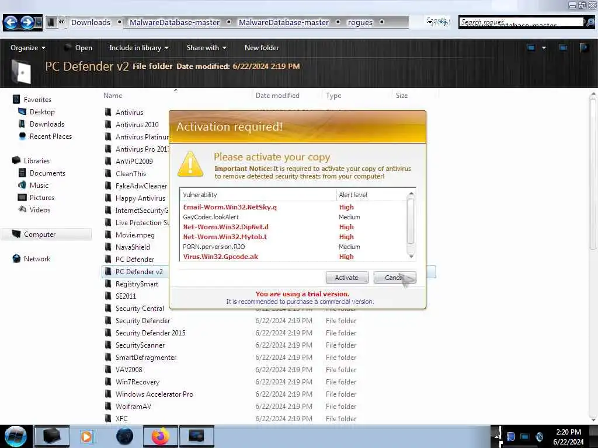Click the Forward navigation arrow

pyautogui.click(x=27, y=23)
